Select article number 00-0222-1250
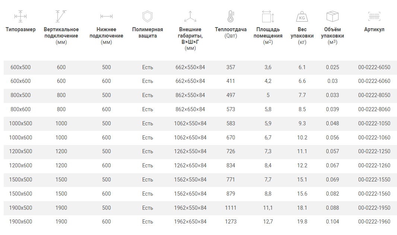 (x=374, y=151)
